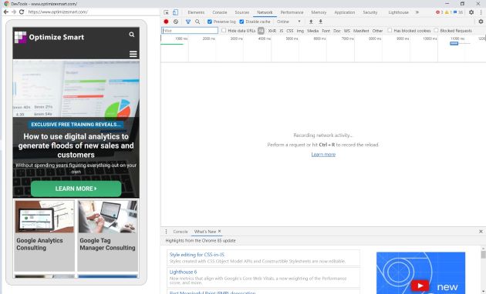The height and width of the screenshot is (294, 486).
Task: Filter requests by Doc
Action: click(337, 31)
